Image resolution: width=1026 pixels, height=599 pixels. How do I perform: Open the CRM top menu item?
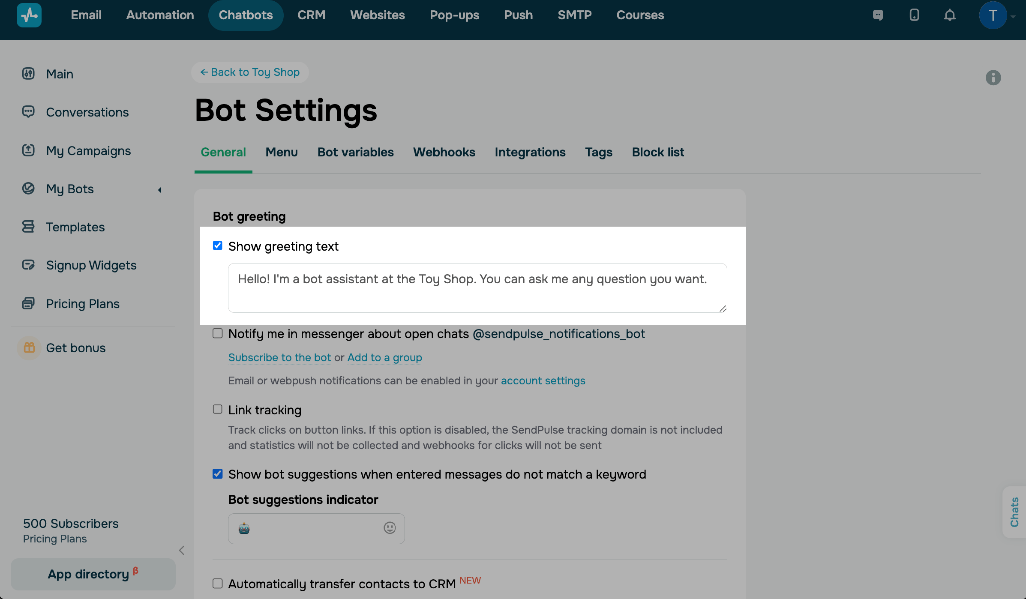[311, 15]
